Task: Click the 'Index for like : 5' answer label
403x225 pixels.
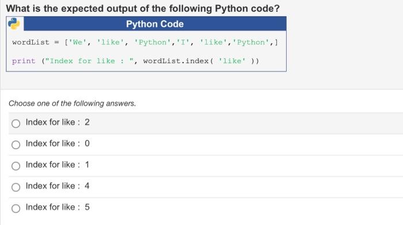Action: [x=58, y=207]
